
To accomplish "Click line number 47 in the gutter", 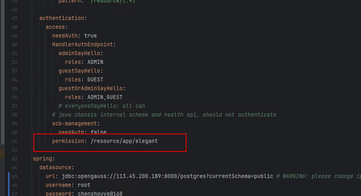I will coord(14,18).
